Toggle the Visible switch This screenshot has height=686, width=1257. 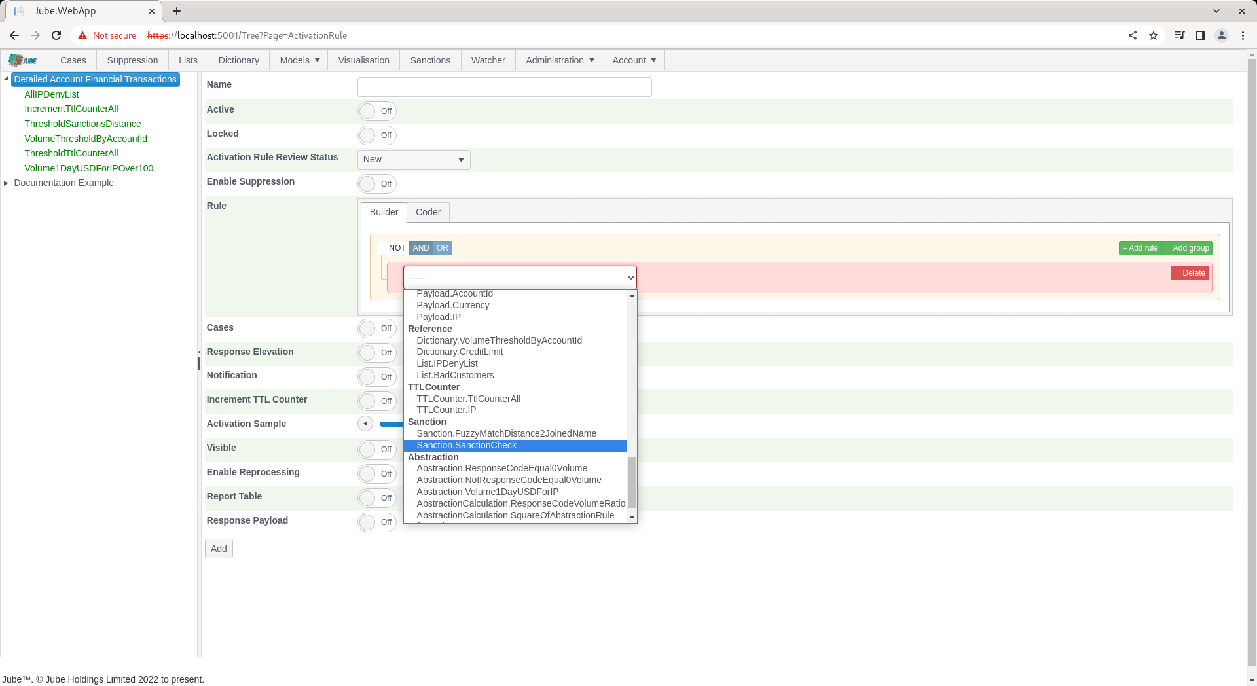[x=377, y=450]
